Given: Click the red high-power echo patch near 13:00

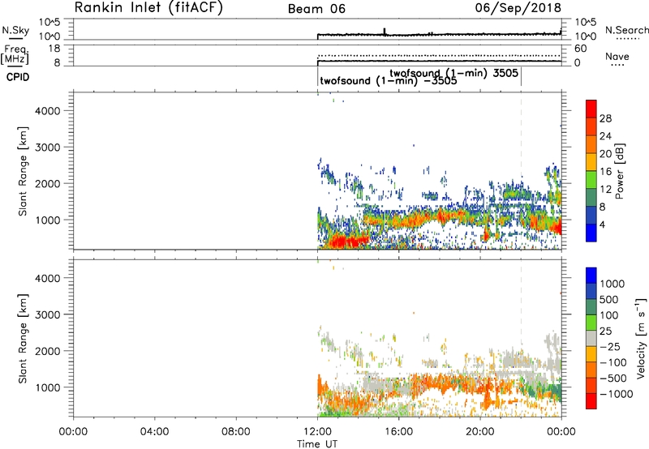Looking at the screenshot, I should 347,241.
